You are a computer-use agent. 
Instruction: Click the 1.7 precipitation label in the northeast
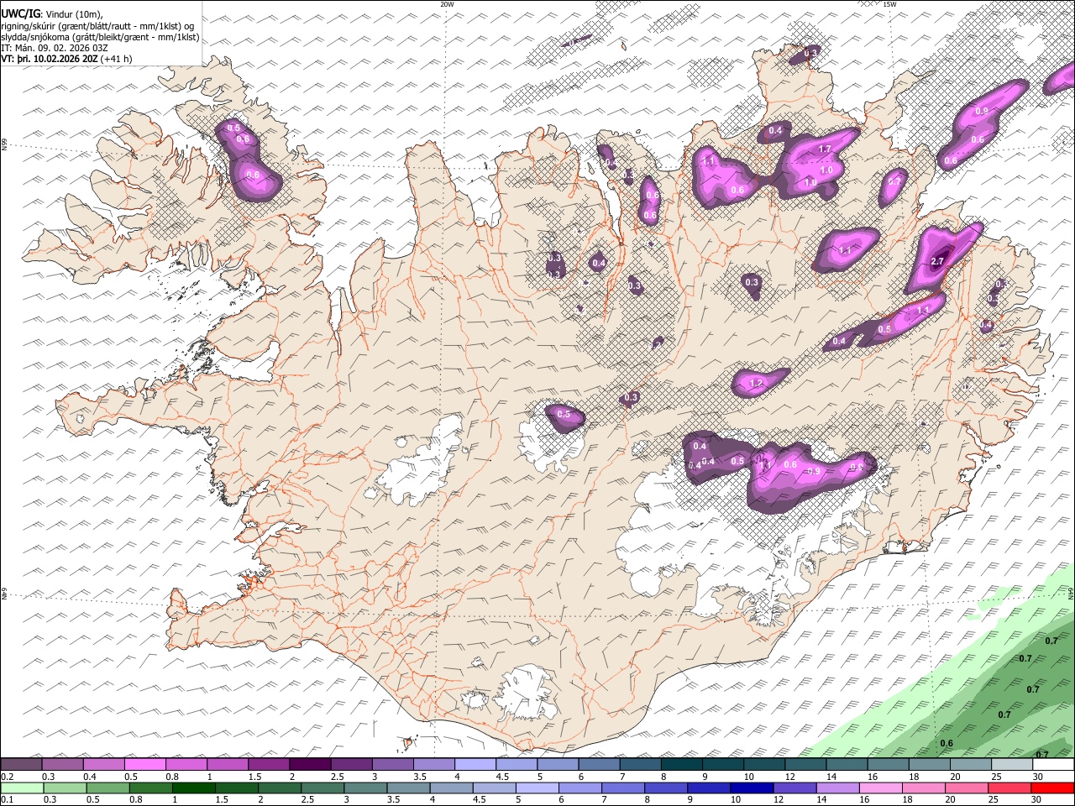pos(825,149)
